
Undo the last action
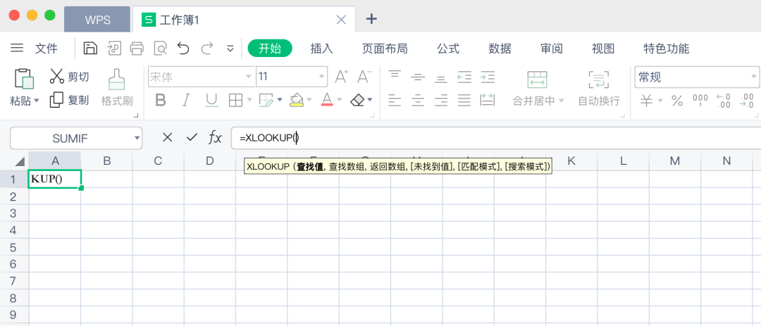click(x=183, y=48)
